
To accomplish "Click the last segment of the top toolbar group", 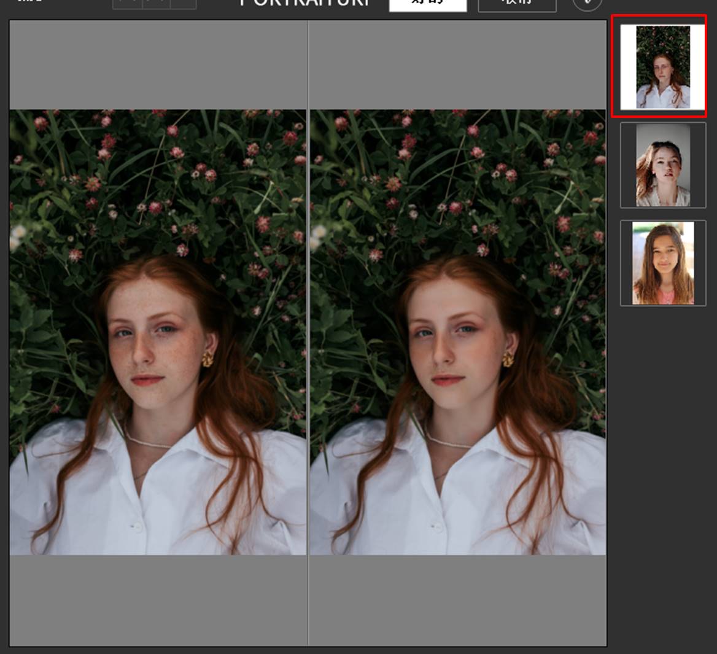I will (x=184, y=4).
